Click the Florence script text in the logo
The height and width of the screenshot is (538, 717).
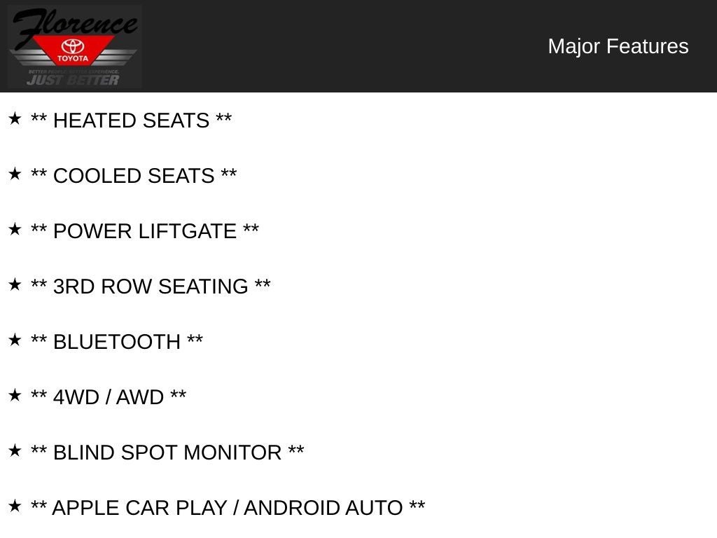tap(74, 23)
